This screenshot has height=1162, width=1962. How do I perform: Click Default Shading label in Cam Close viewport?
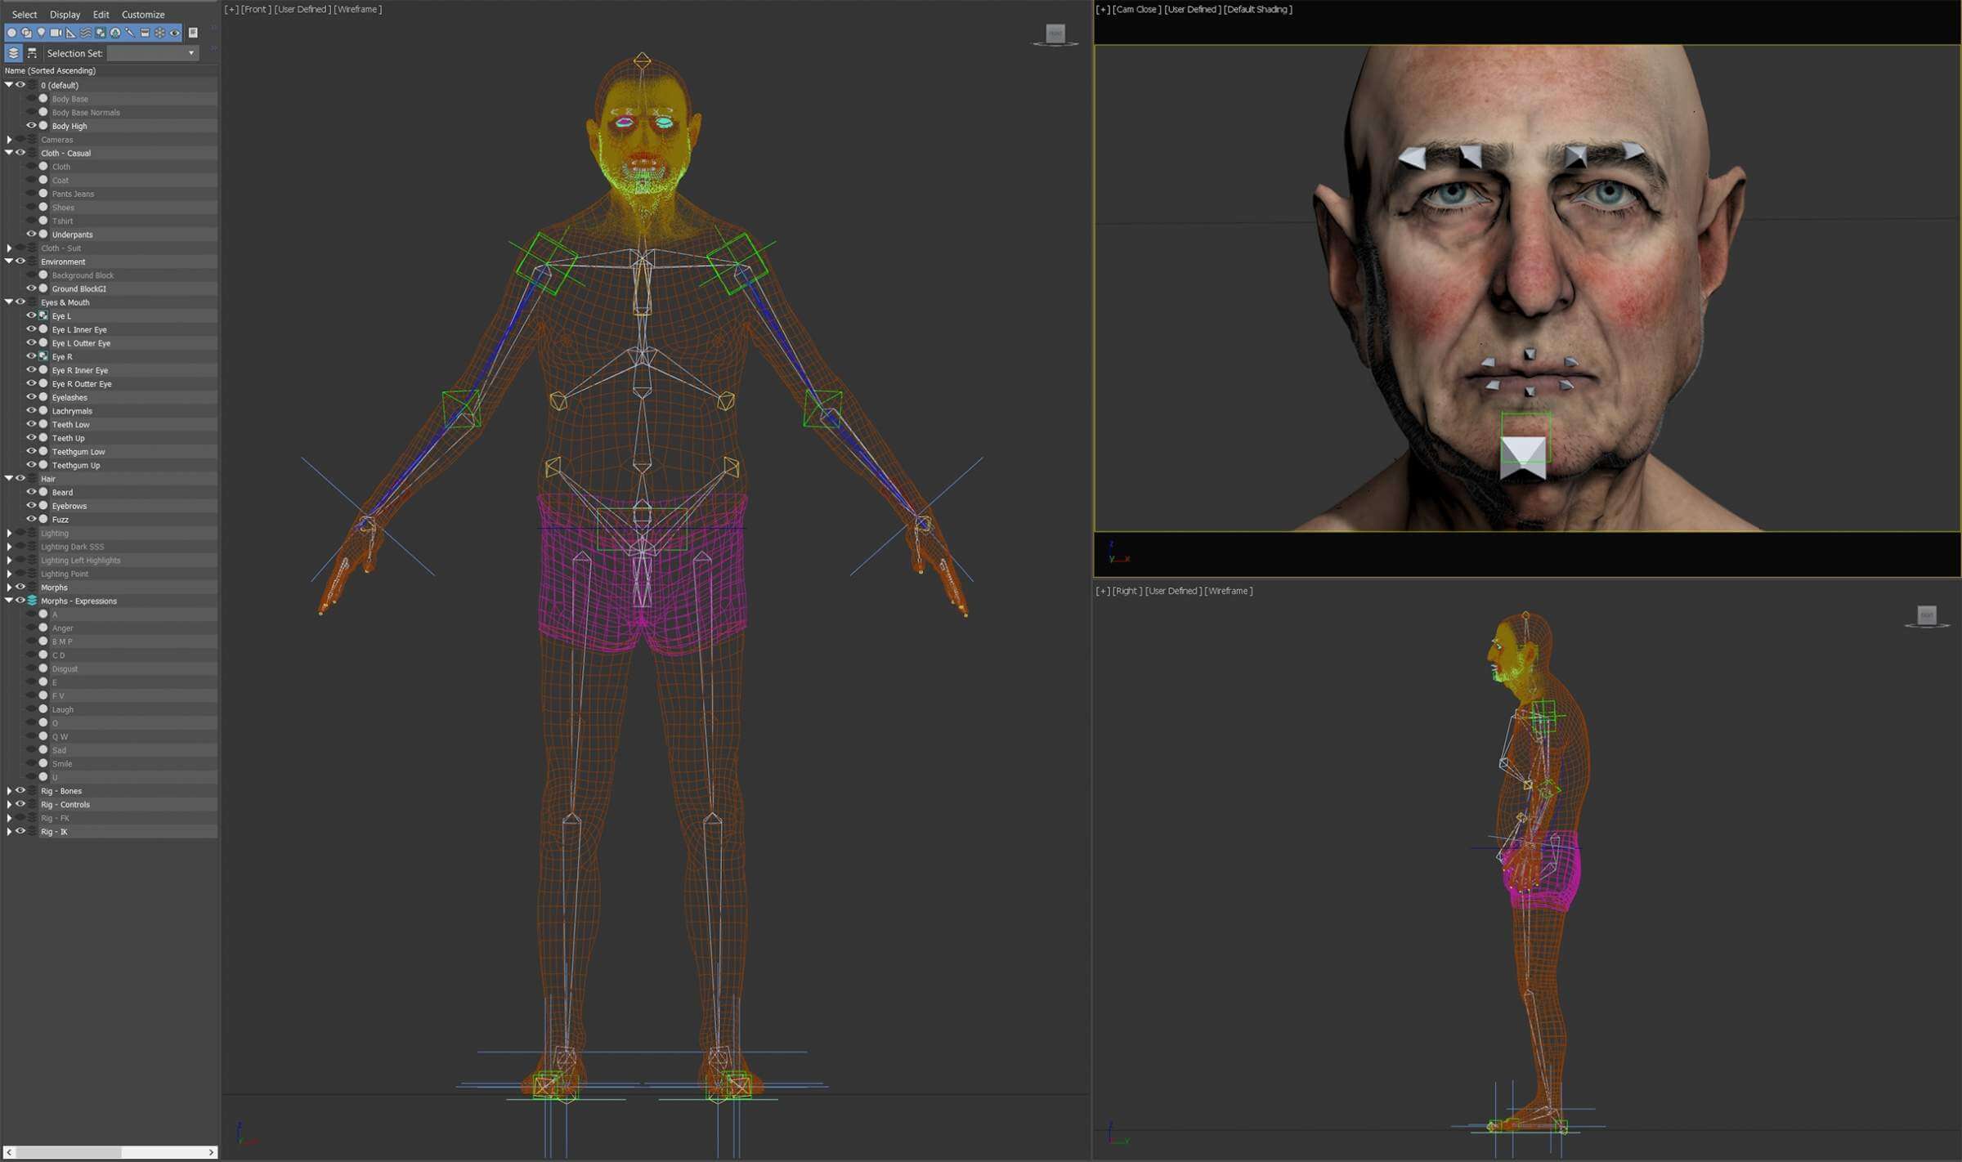(1257, 10)
